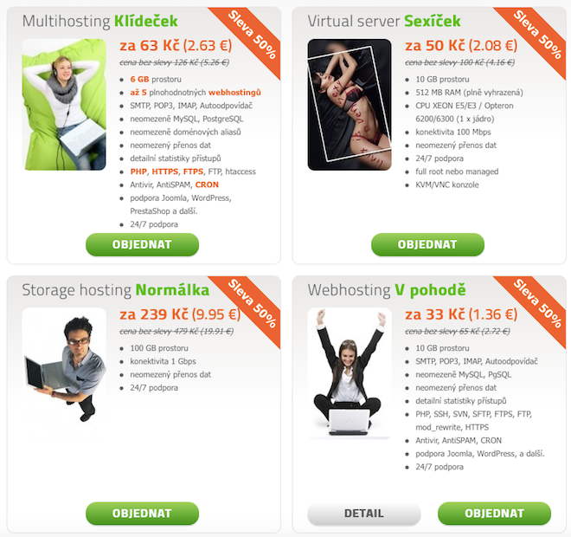This screenshot has width=571, height=537.
Task: Open the Virtual server Sexíček title
Action: tap(384, 21)
